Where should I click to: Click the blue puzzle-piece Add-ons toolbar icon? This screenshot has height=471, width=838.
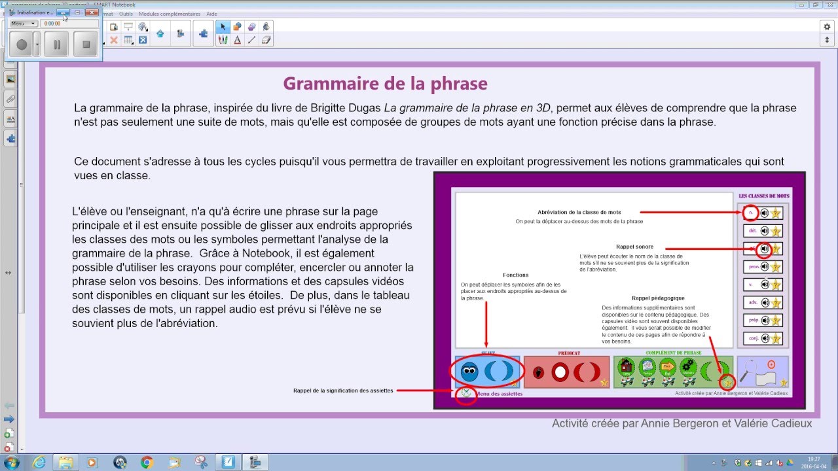coord(203,33)
